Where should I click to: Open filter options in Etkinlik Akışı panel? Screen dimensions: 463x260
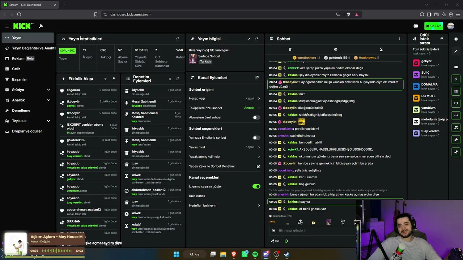[x=105, y=79]
